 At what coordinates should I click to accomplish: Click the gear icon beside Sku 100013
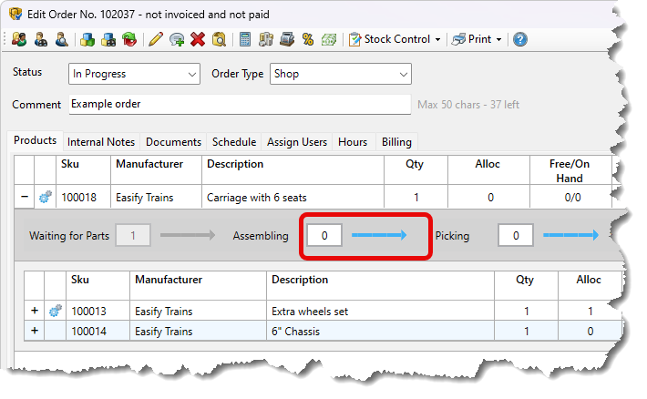click(x=56, y=311)
